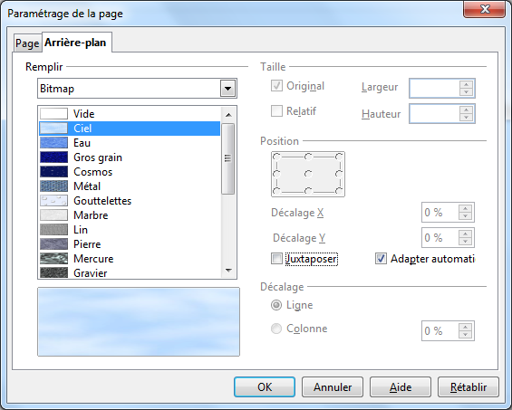Select the Marbre texture thumbnail
The width and height of the screenshot is (512, 410).
53,215
